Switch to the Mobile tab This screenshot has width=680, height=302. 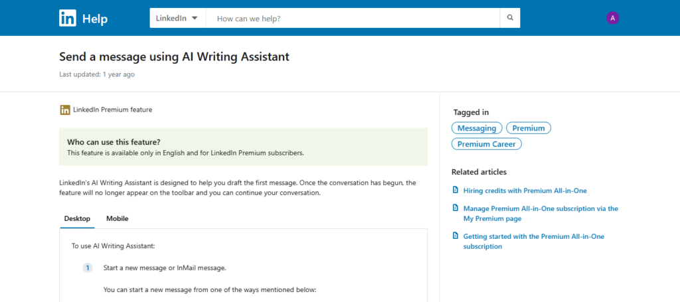(118, 218)
